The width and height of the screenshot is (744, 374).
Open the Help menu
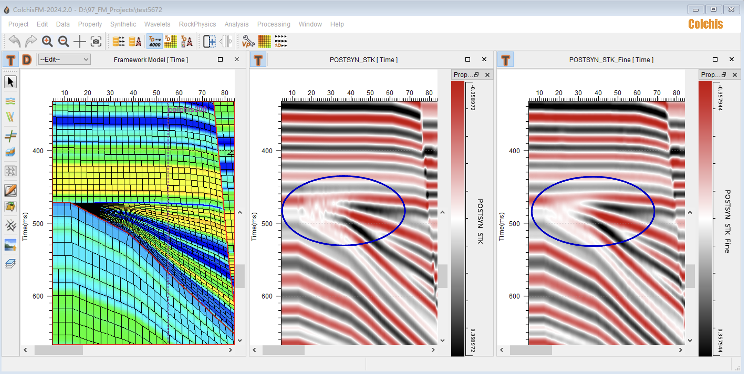[x=337, y=24]
